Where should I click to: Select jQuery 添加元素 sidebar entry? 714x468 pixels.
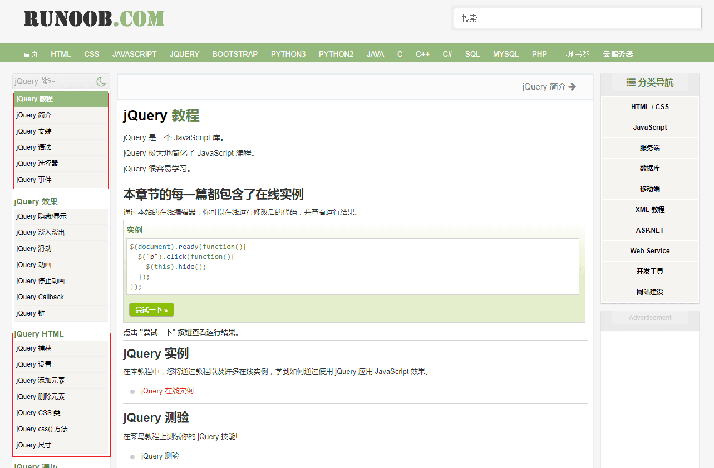(41, 381)
